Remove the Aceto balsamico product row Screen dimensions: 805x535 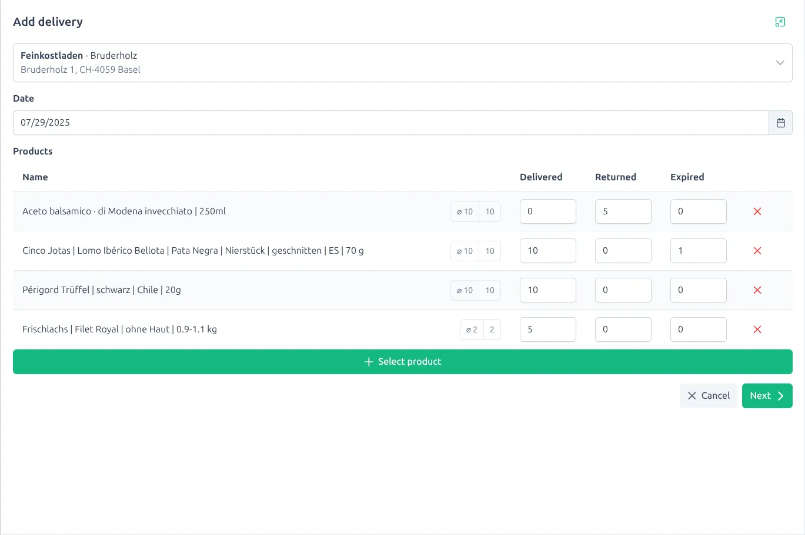tap(757, 211)
